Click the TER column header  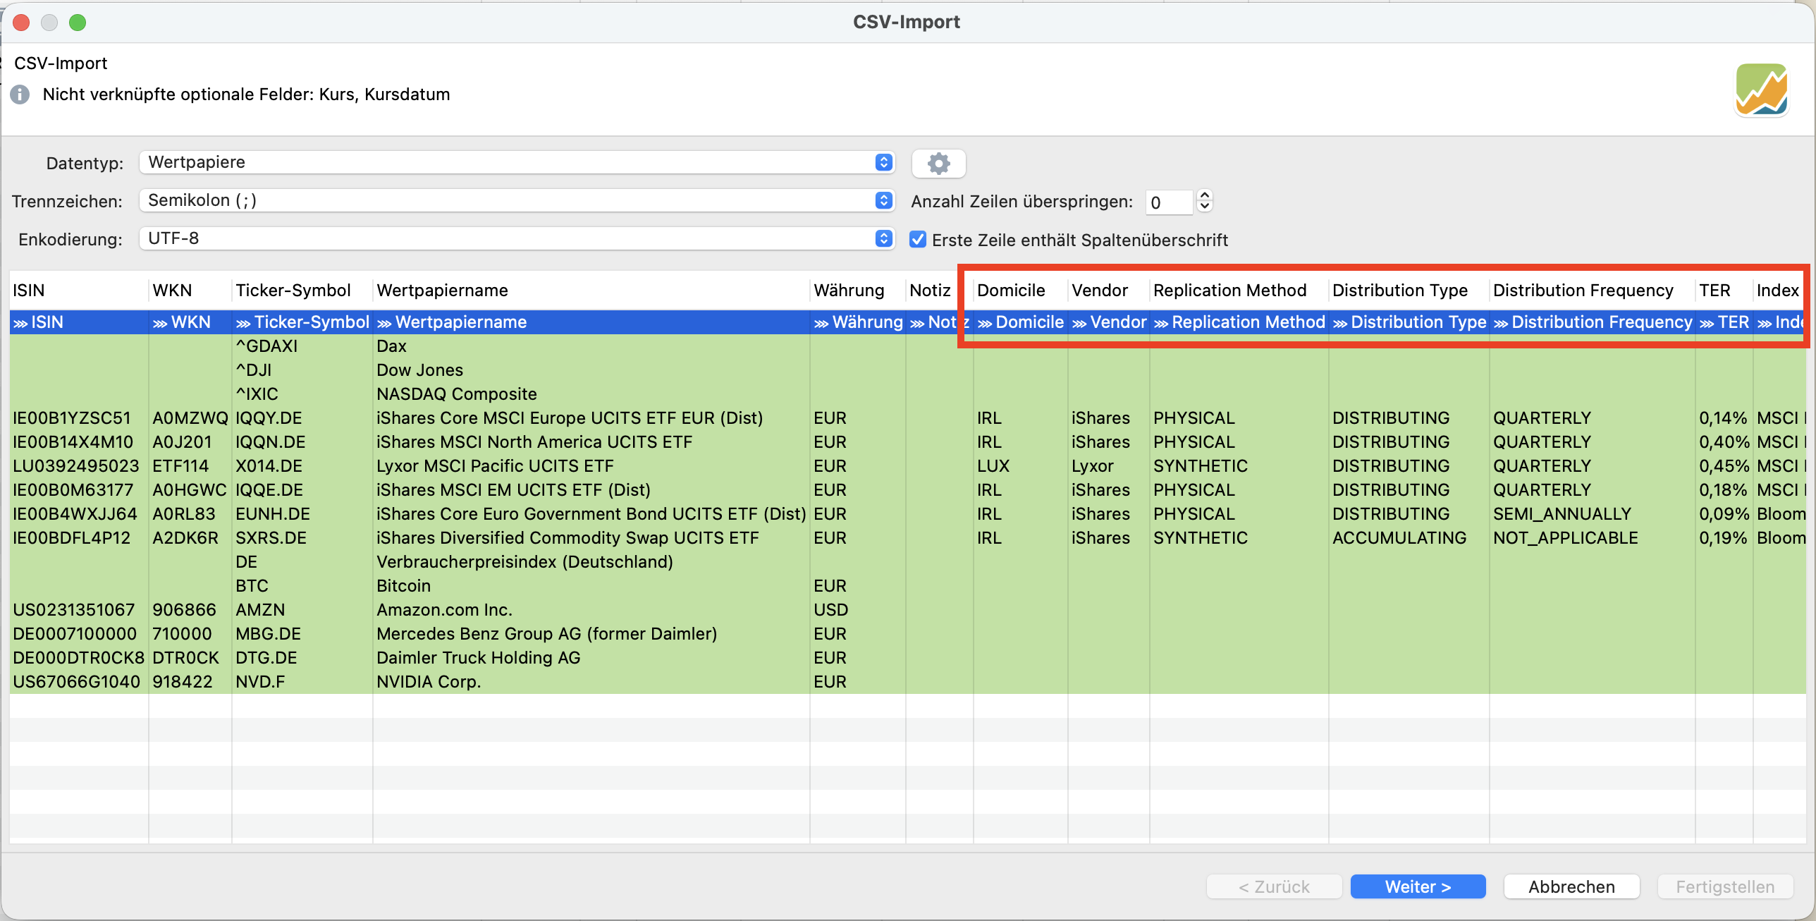1724,291
